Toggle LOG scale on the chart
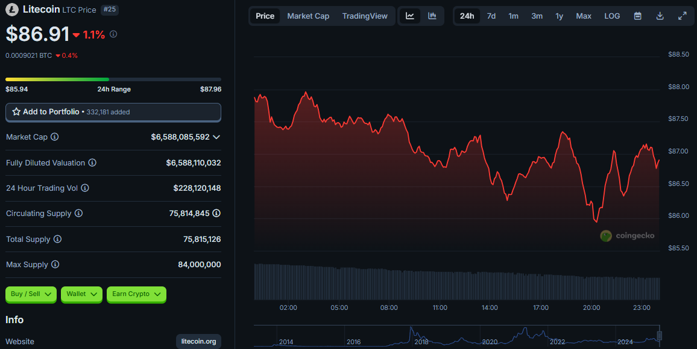The width and height of the screenshot is (697, 349). click(612, 16)
